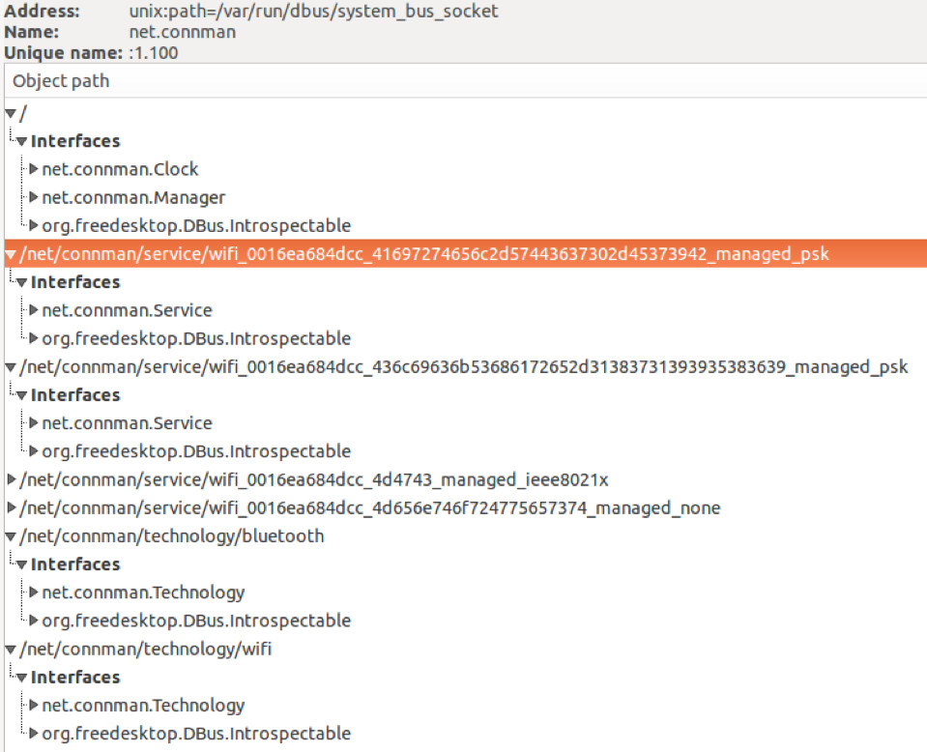
Task: Select the /net/connman/technology/bluetooth object path
Action: pos(174,535)
